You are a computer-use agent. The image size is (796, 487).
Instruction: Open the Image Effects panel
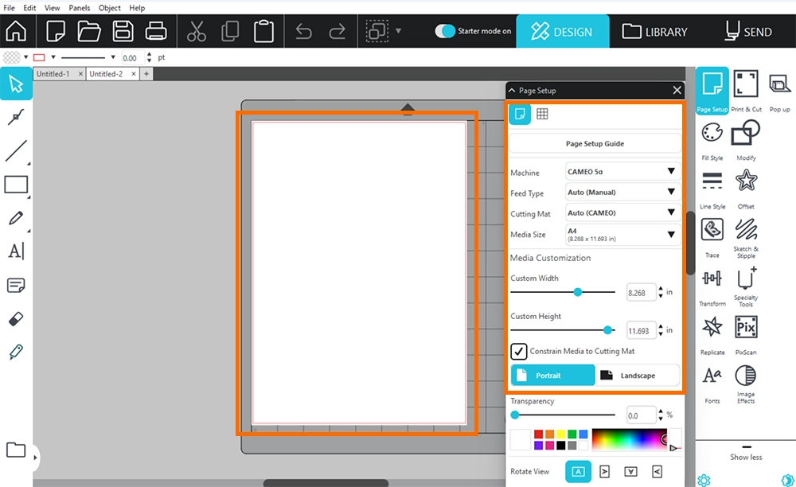tap(746, 376)
